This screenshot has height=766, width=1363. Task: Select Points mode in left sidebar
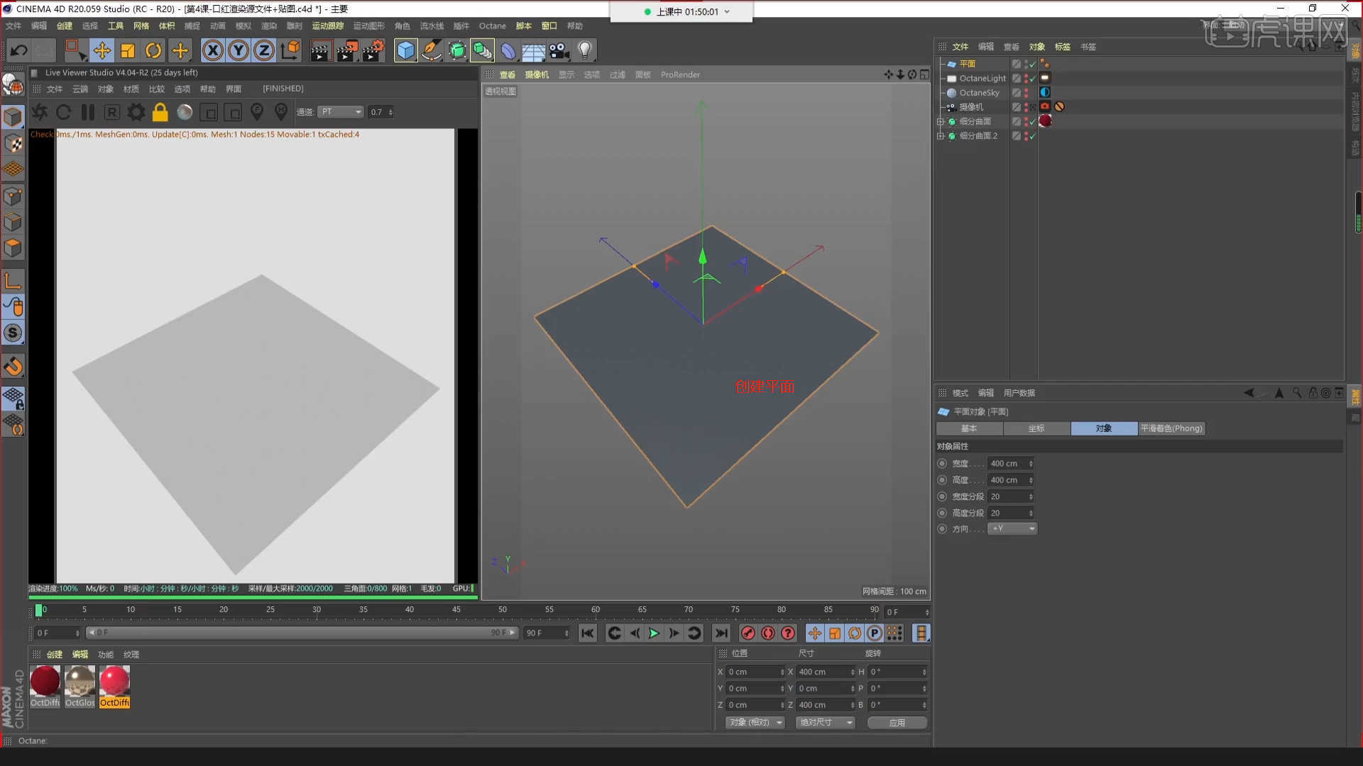pyautogui.click(x=13, y=196)
